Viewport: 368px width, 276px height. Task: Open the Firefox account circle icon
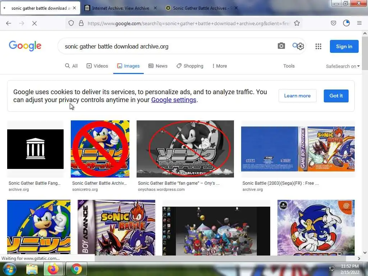346,23
